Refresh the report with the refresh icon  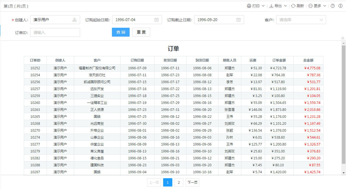point(293,6)
